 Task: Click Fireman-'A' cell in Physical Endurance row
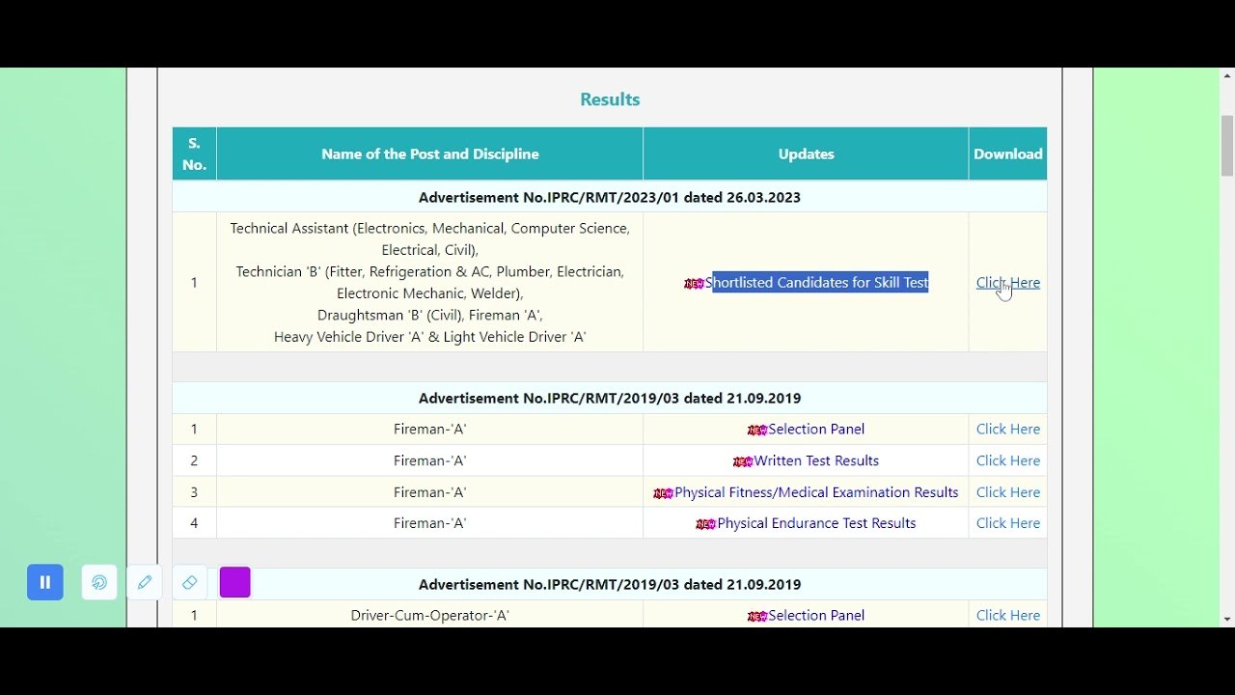(430, 523)
